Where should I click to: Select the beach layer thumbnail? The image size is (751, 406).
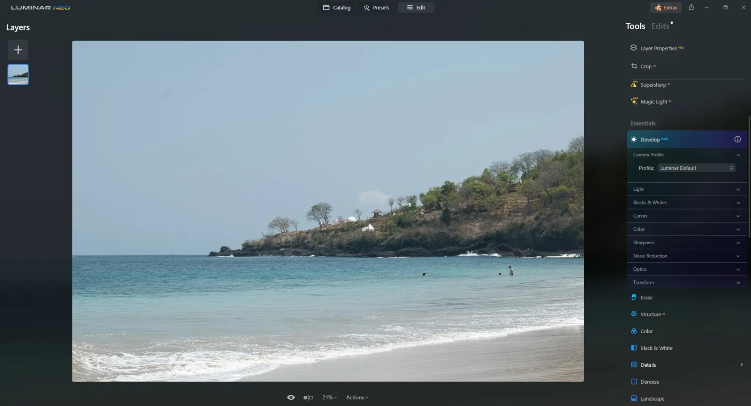point(18,75)
